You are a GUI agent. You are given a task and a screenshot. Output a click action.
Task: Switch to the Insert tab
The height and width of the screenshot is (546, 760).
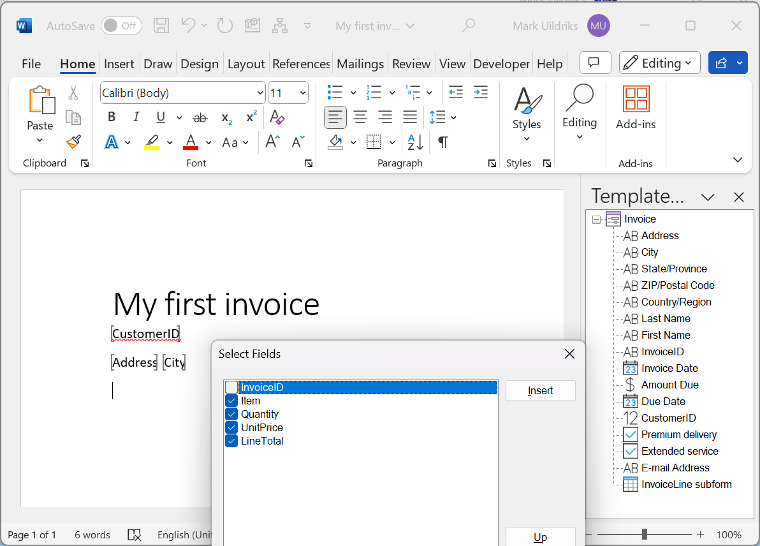(x=119, y=64)
